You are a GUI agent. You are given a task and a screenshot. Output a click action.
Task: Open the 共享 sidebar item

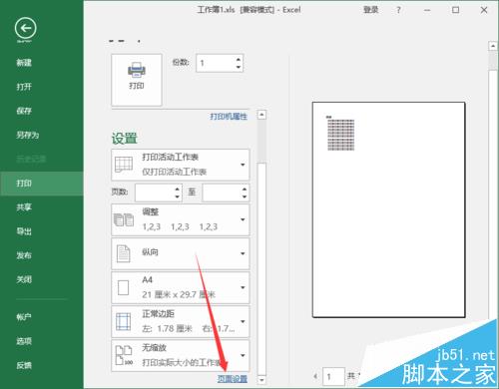coord(24,207)
